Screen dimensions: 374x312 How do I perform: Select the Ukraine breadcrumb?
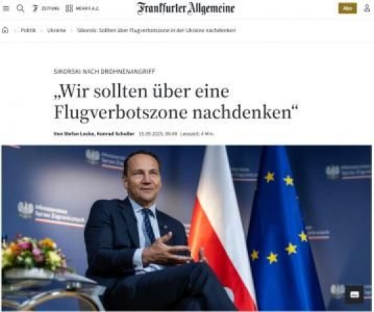coord(56,30)
